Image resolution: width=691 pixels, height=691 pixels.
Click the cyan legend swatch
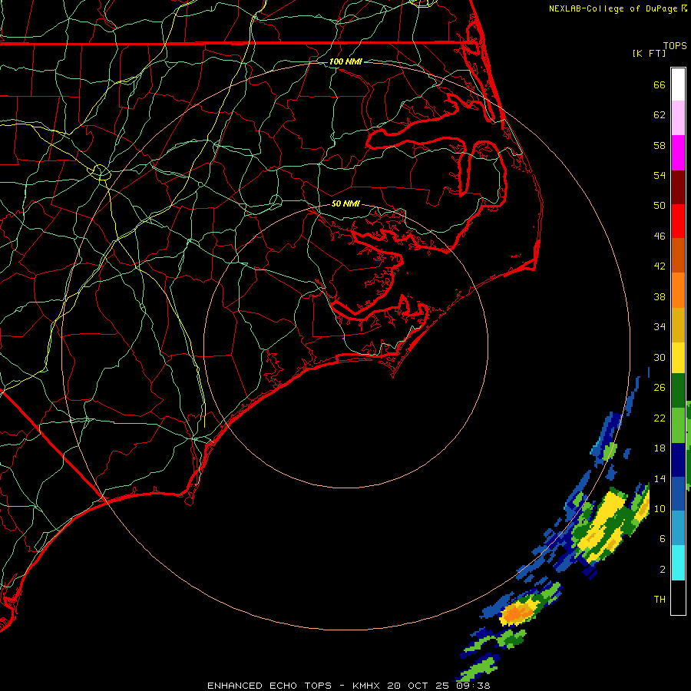click(x=678, y=563)
